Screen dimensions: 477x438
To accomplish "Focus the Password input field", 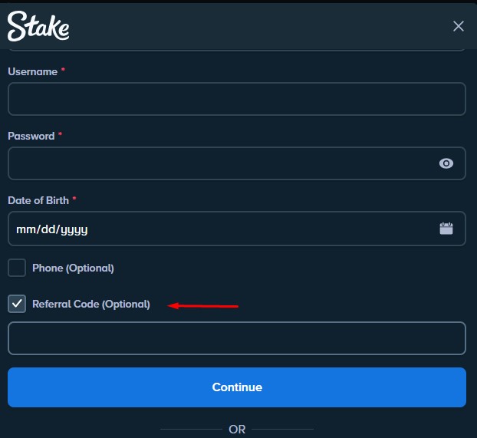I will [237, 163].
